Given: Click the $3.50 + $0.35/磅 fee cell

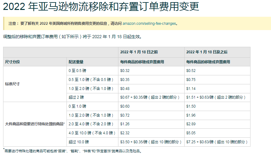Looking at the screenshot, I should click(x=151, y=142).
